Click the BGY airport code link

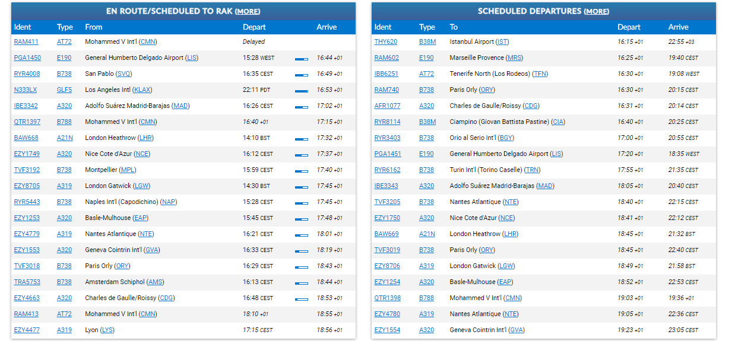pyautogui.click(x=506, y=138)
